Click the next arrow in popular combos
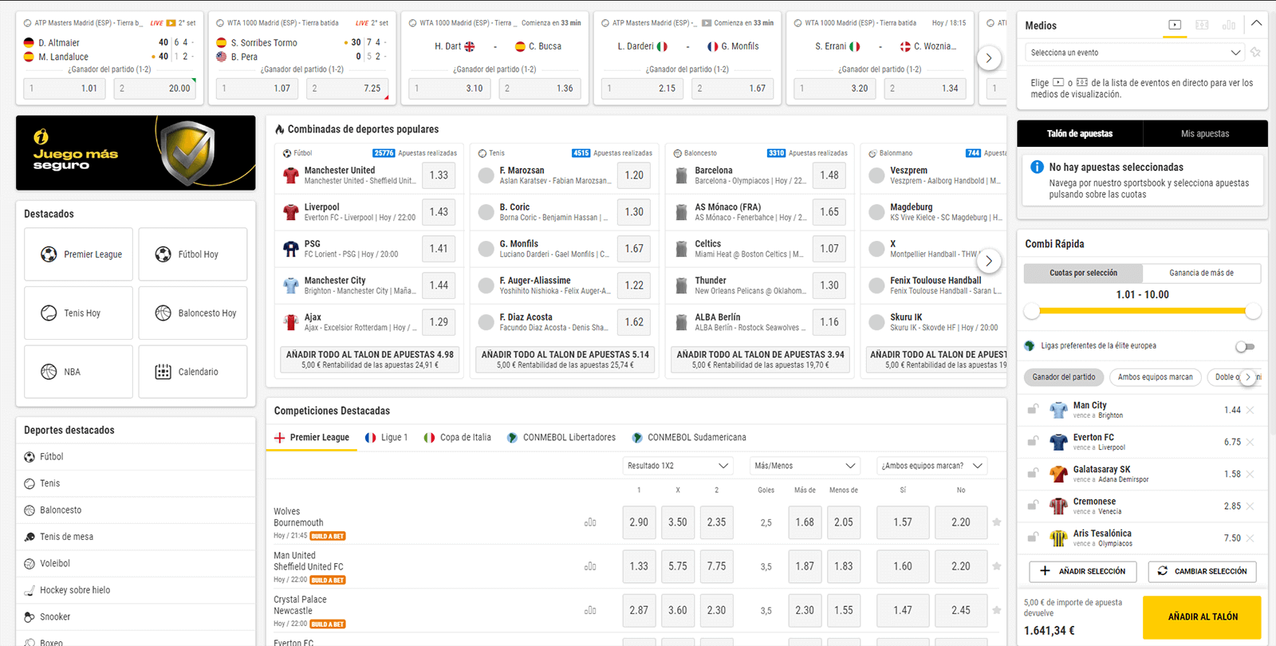The image size is (1276, 646). point(989,261)
